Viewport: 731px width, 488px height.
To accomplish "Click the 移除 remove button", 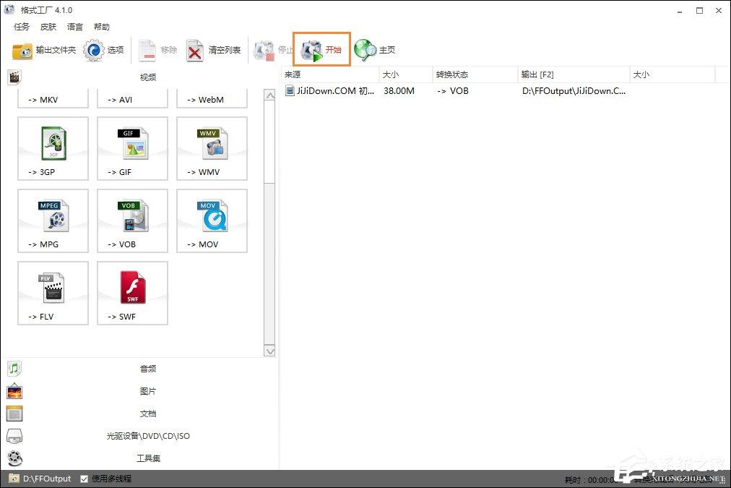I will coord(157,50).
